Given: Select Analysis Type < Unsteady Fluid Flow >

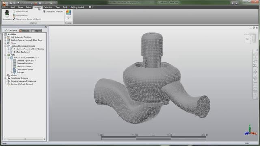Looking at the screenshot, I should pyautogui.click(x=27, y=40).
